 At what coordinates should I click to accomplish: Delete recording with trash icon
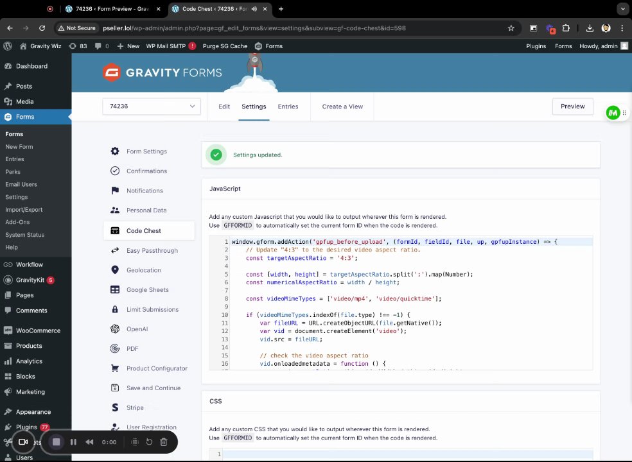[164, 442]
